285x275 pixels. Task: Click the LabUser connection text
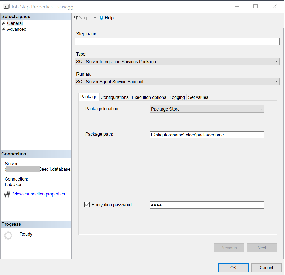tap(13, 185)
